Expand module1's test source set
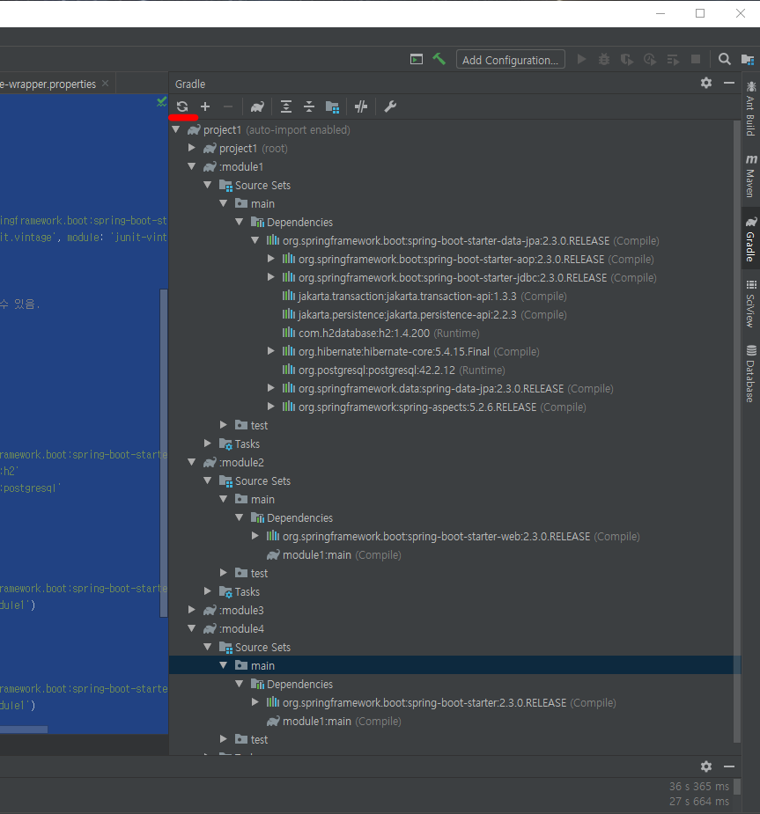 click(224, 425)
